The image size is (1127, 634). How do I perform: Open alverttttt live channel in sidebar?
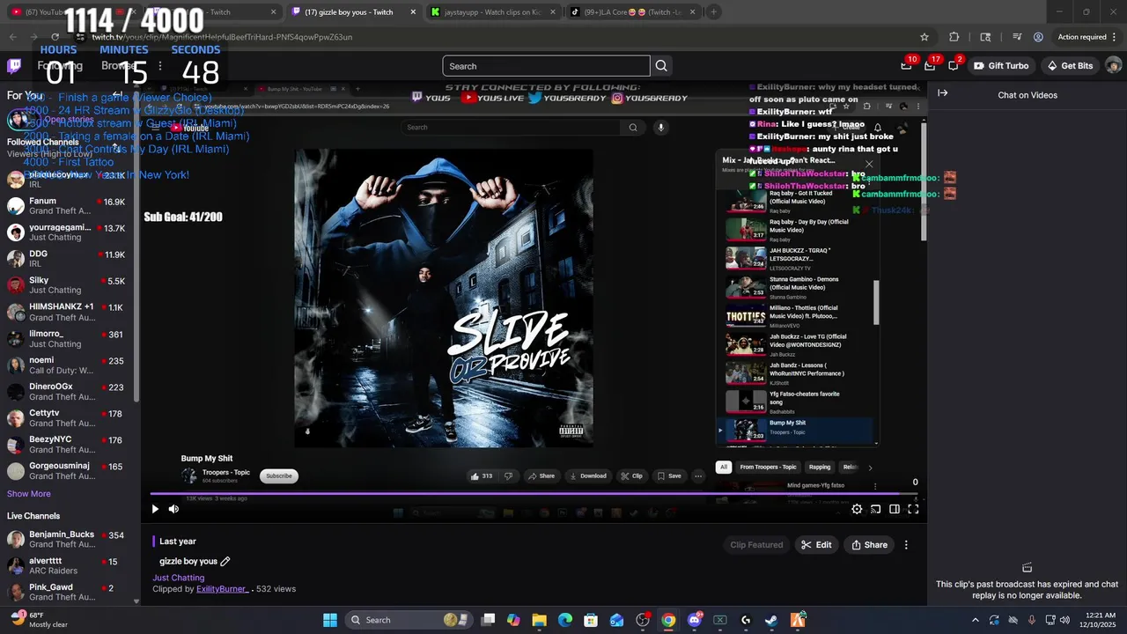[67, 565]
